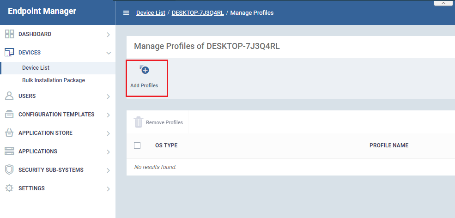Open the CONFIGURATION TEMPLATES menu item
455x218 pixels.
point(57,115)
